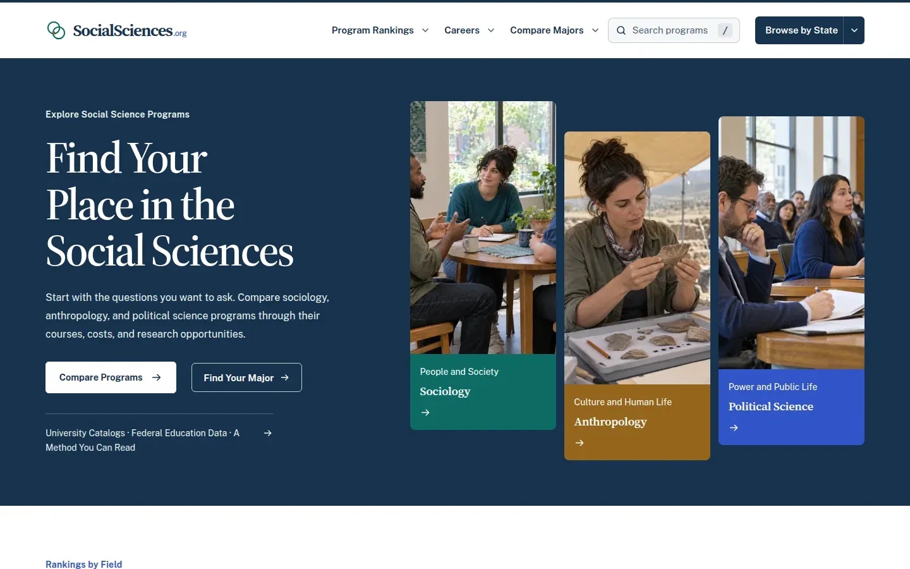Screen dimensions: 910x569
Task: Click the 'Power and Public Life' card subtitle
Action: point(773,387)
